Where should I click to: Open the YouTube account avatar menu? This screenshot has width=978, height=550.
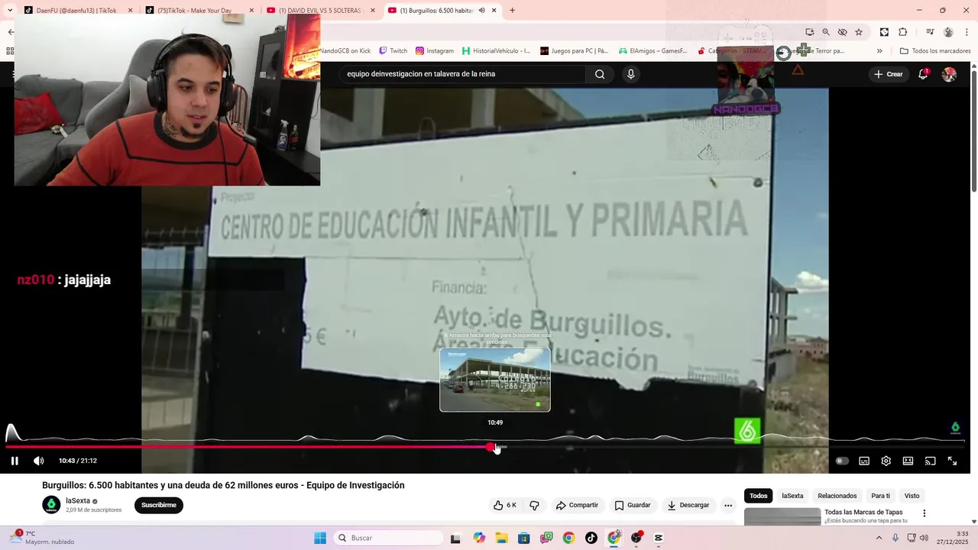coord(949,74)
